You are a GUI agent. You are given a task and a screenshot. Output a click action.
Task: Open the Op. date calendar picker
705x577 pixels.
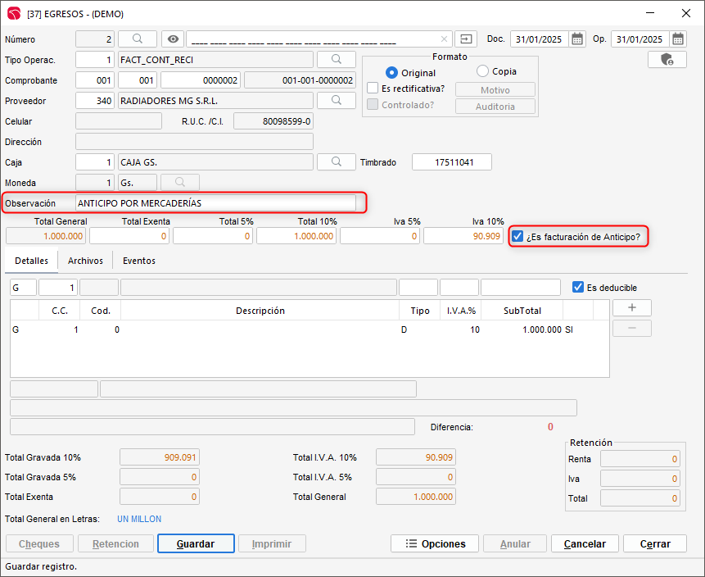(x=678, y=39)
